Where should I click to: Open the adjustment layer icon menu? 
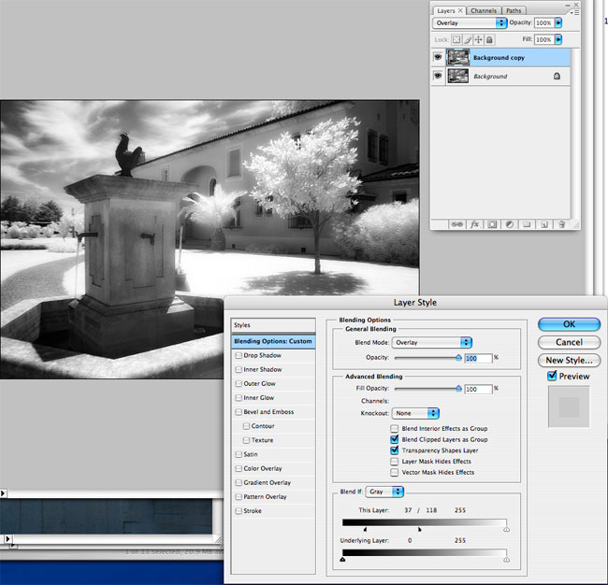tap(510, 224)
